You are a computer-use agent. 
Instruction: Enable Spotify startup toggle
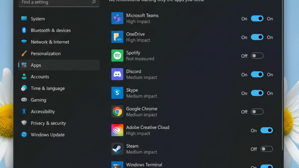[257, 56]
